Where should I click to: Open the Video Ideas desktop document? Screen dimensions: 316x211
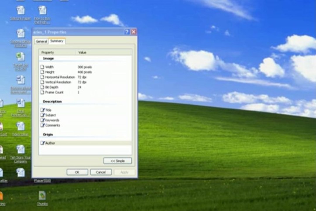[x=20, y=129]
